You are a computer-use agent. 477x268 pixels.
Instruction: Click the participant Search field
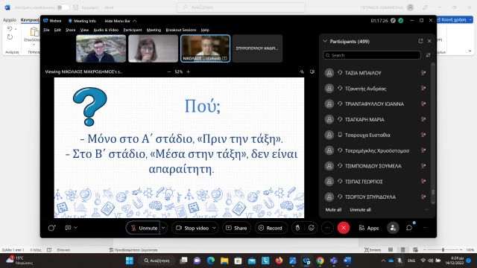pos(372,55)
